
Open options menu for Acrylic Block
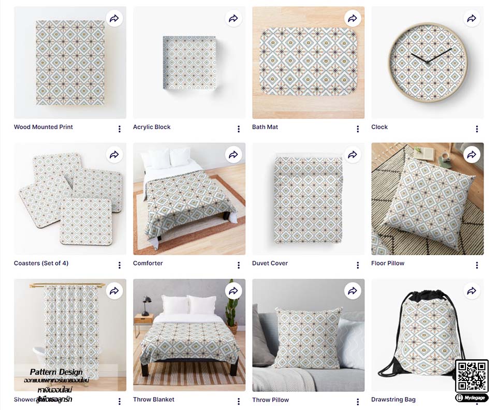point(239,129)
